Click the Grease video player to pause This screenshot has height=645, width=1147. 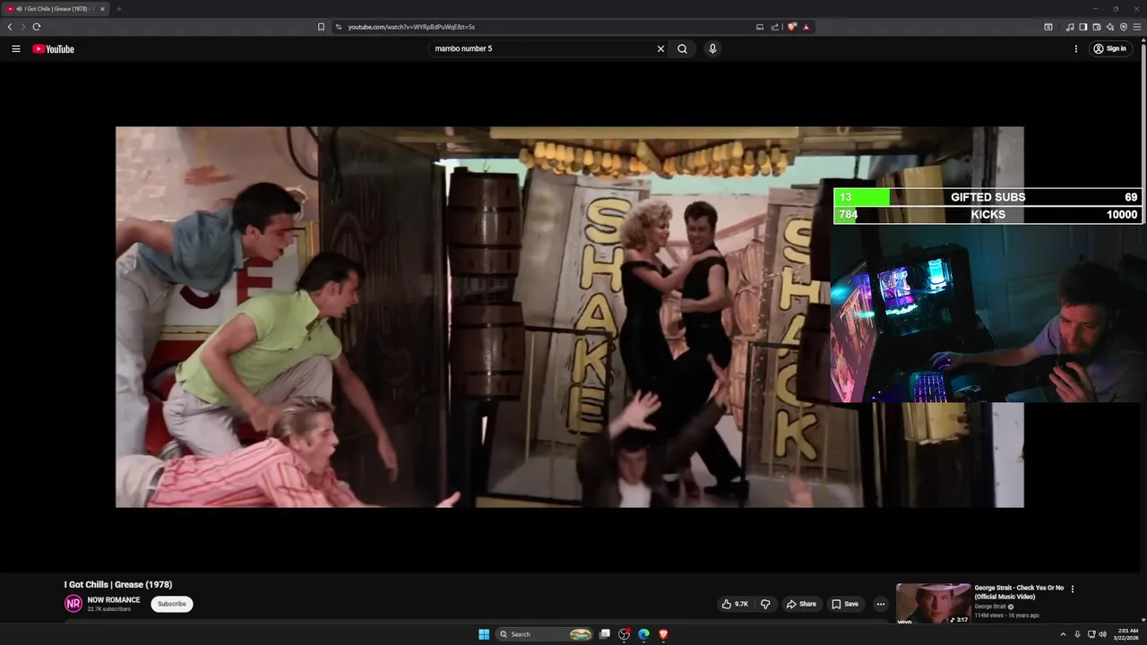(x=569, y=317)
